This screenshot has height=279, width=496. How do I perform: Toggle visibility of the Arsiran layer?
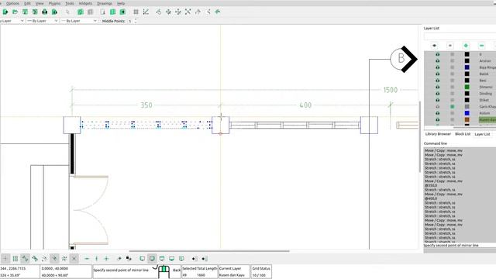click(x=438, y=60)
